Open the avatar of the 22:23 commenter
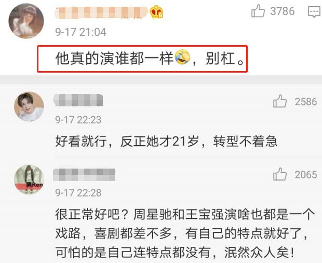This screenshot has height=263, width=322. coord(29,106)
